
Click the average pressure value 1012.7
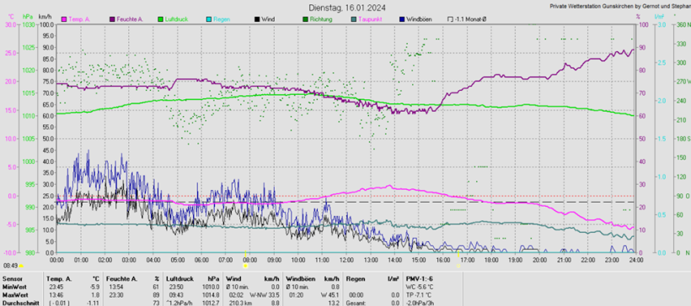[x=212, y=303]
